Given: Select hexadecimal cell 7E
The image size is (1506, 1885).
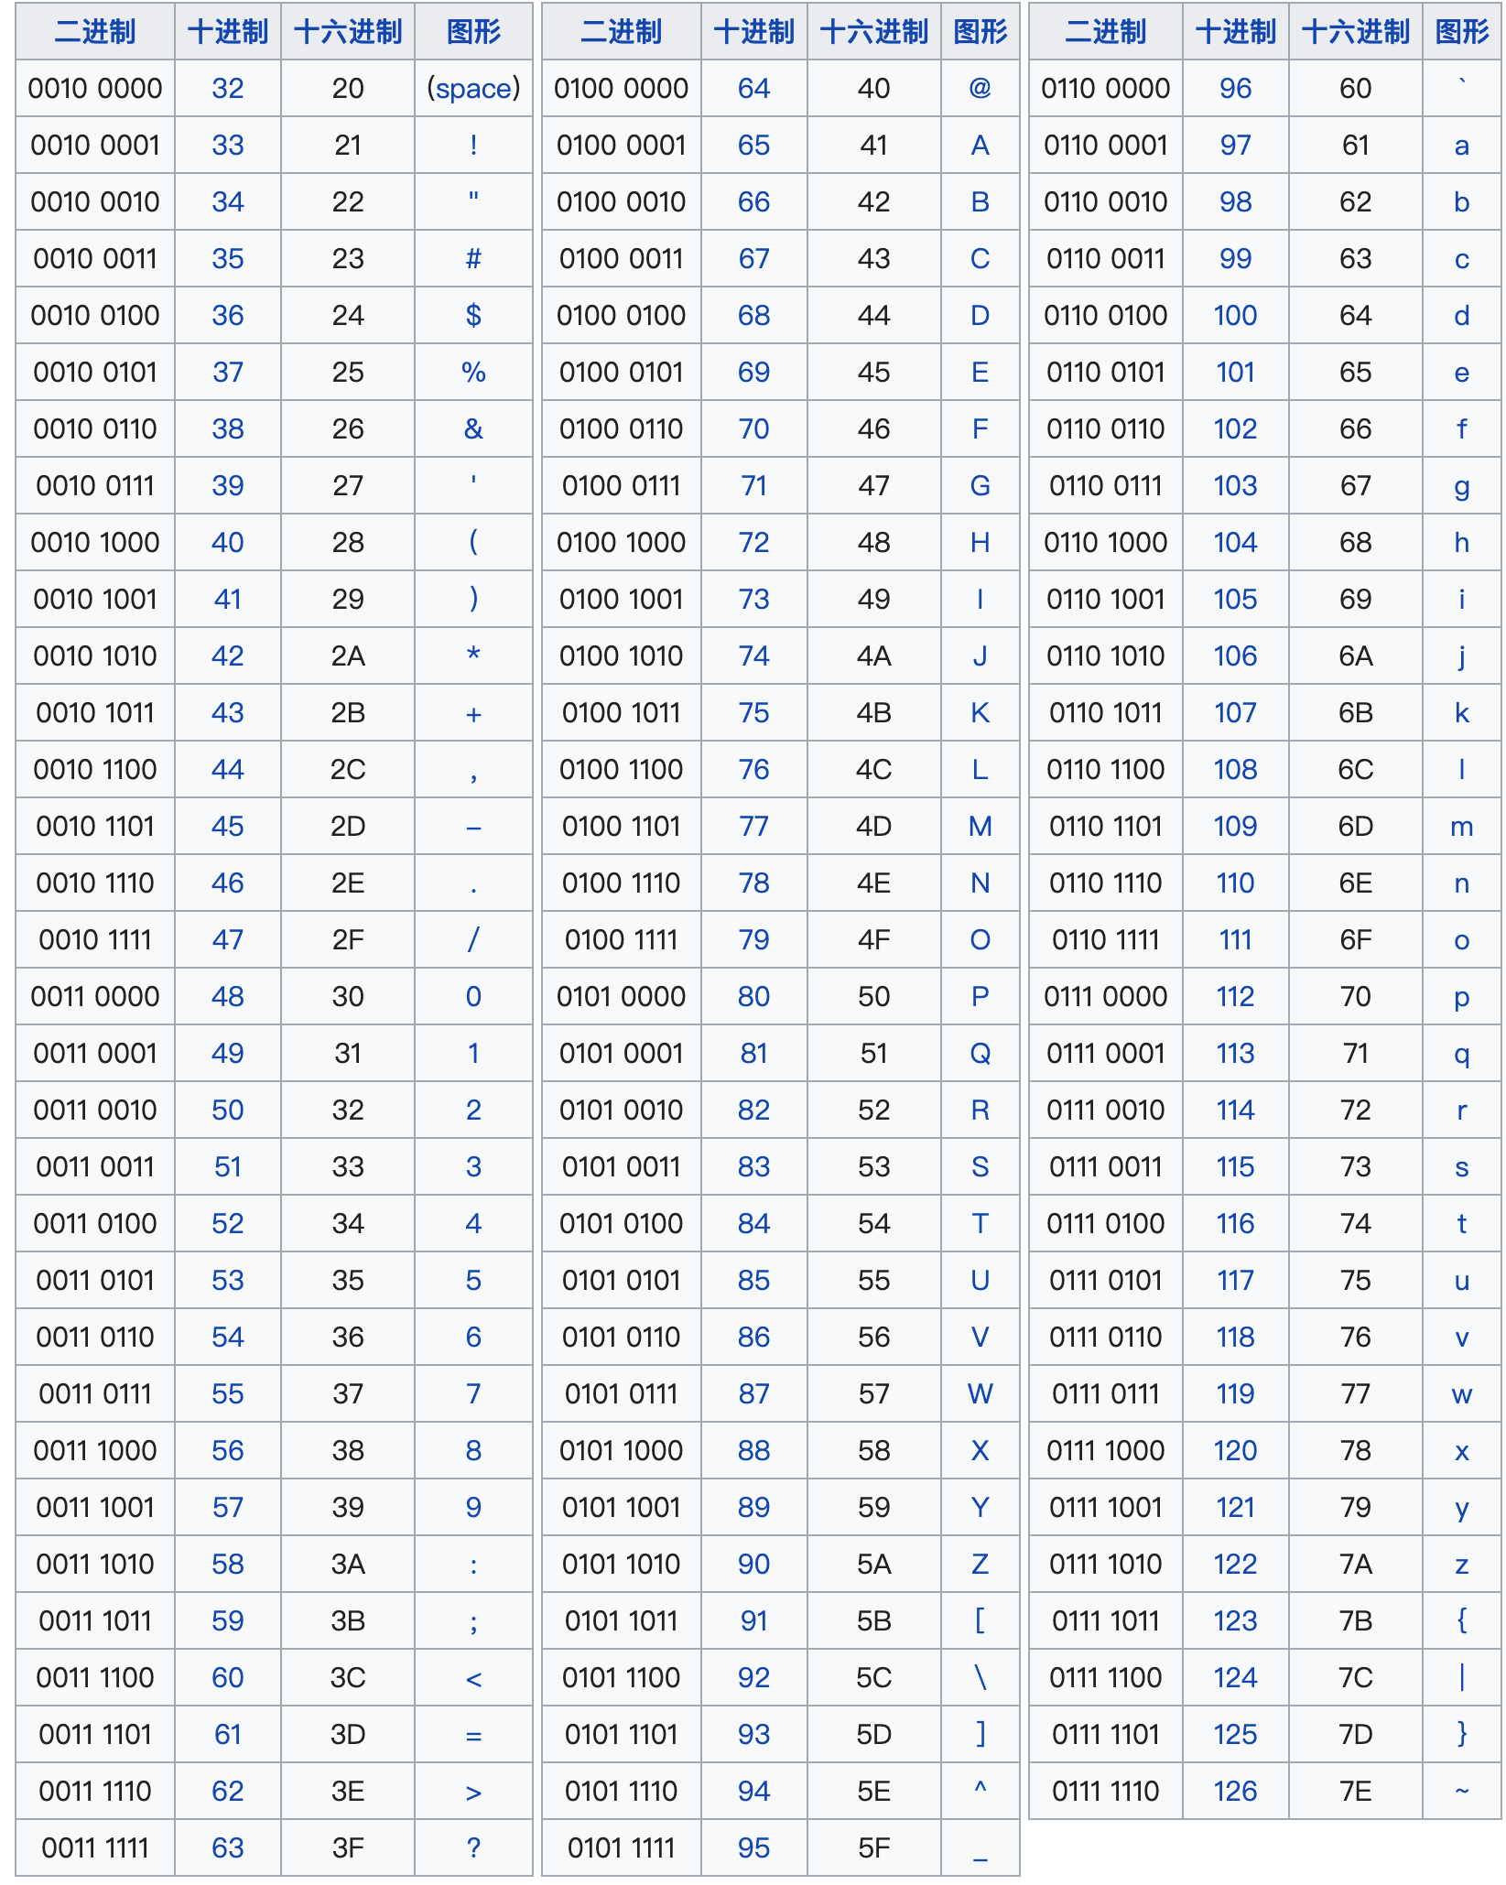Looking at the screenshot, I should tap(1356, 1792).
